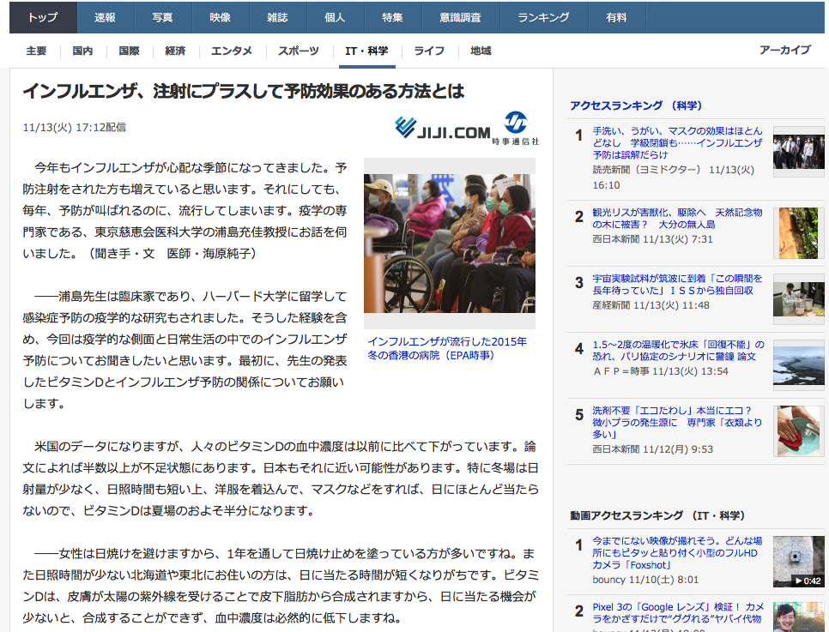This screenshot has height=632, width=829.
Task: Click the 11/13(火) 17:12配信 timestamp
Action: tap(74, 128)
